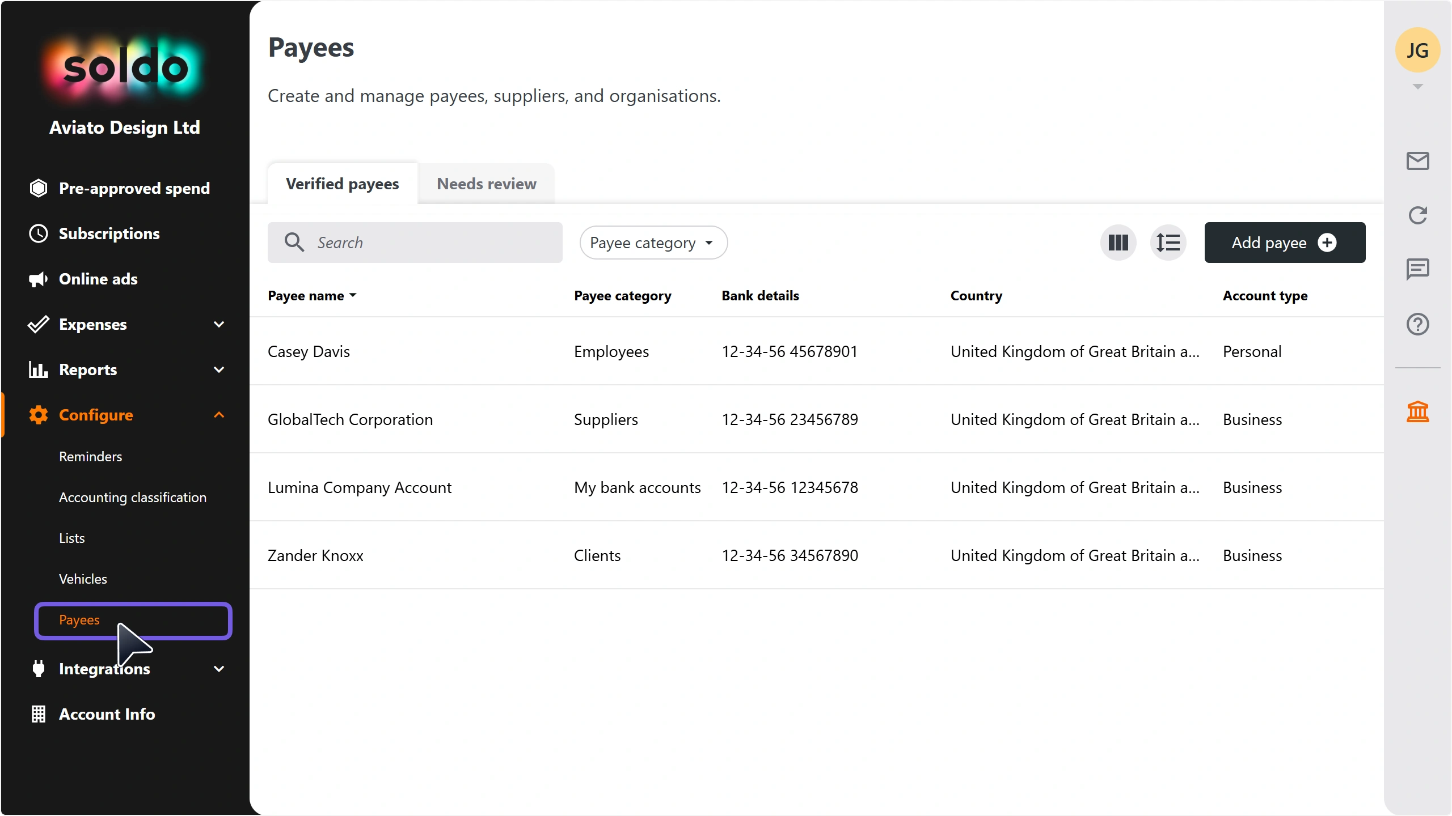Viewport: 1452px width, 816px height.
Task: Switch to the Verified payees tab
Action: tap(343, 184)
